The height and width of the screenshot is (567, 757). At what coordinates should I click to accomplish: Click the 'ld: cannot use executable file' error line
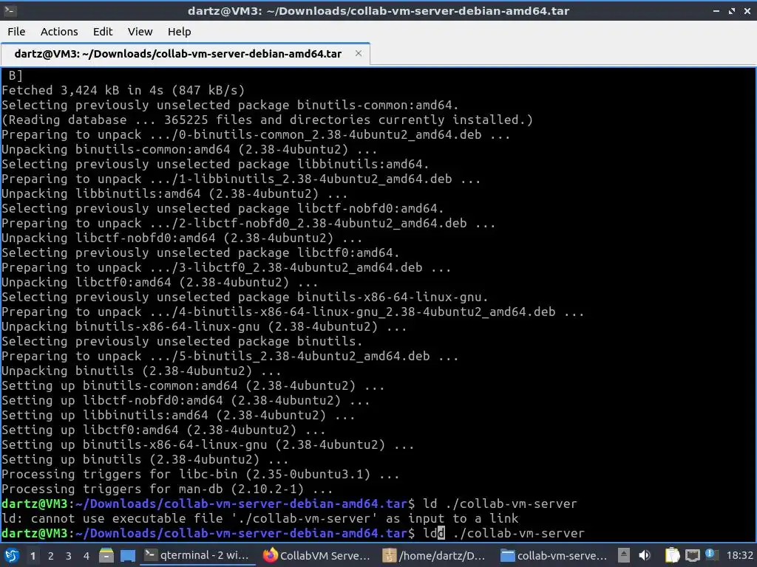(x=259, y=519)
